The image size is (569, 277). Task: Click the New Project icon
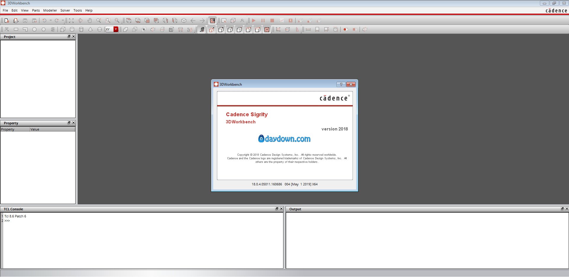(7, 20)
